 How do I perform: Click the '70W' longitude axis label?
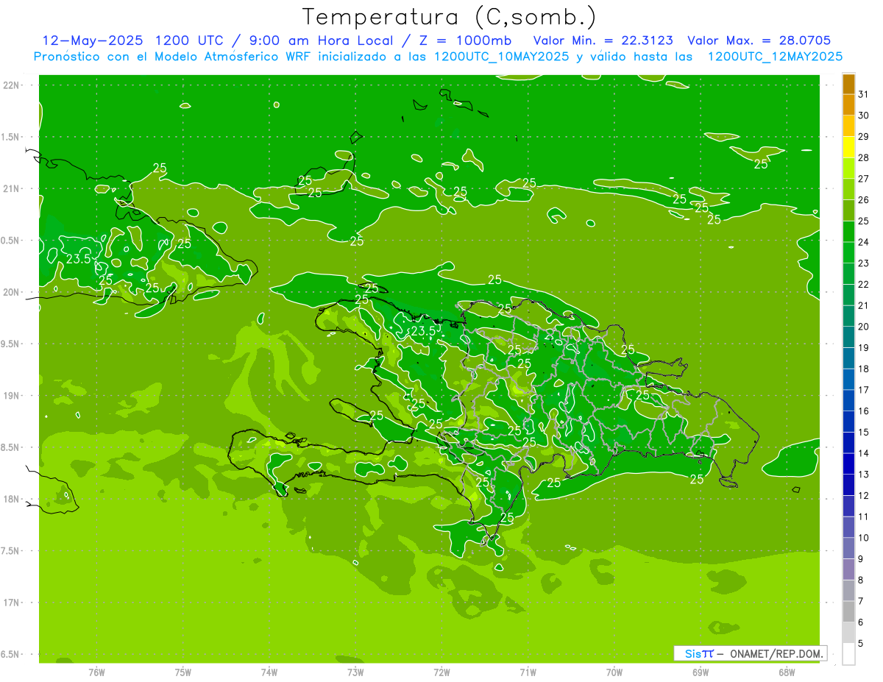coord(614,672)
